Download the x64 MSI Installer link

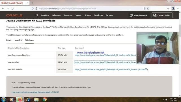click(x=106, y=69)
